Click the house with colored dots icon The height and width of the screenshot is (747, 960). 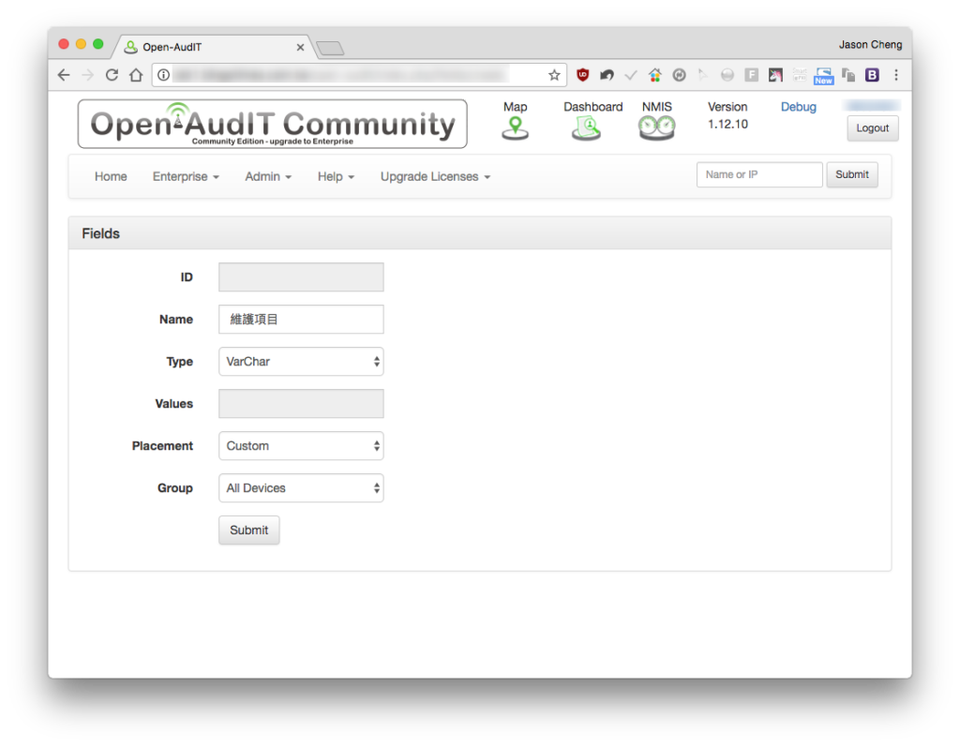(x=655, y=75)
